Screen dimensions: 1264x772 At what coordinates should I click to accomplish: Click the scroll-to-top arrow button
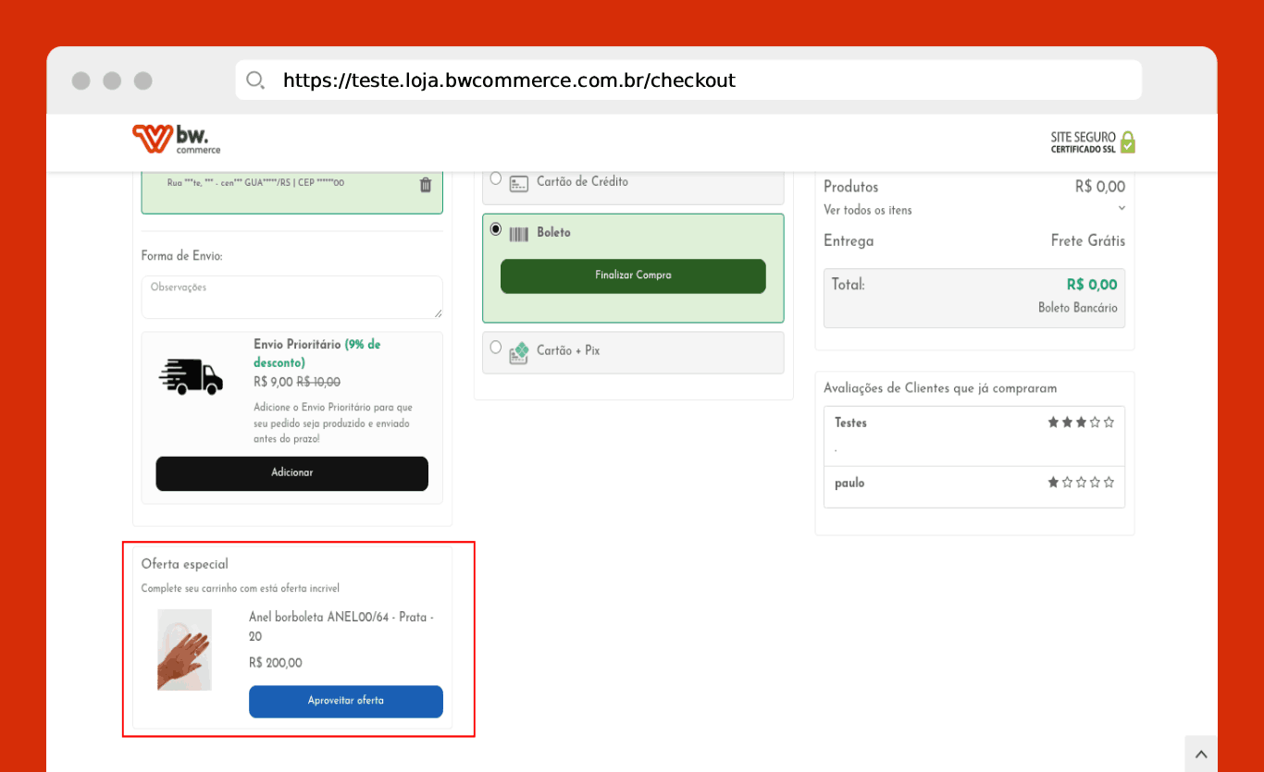pos(1201,754)
